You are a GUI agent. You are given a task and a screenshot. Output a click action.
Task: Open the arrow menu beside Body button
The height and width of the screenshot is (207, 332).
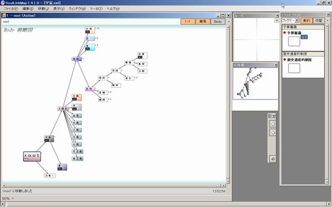229,22
